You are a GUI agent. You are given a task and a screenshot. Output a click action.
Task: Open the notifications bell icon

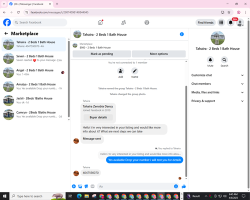(230, 22)
